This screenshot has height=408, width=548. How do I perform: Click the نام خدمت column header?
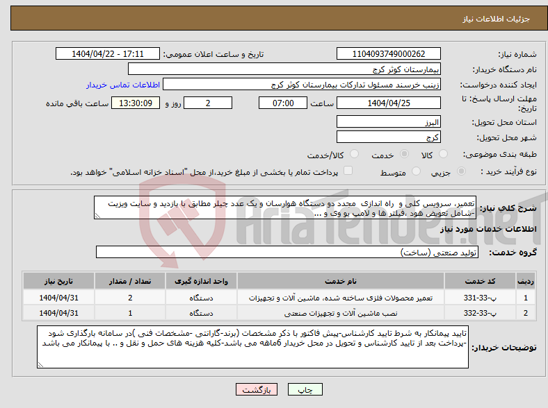point(341,281)
